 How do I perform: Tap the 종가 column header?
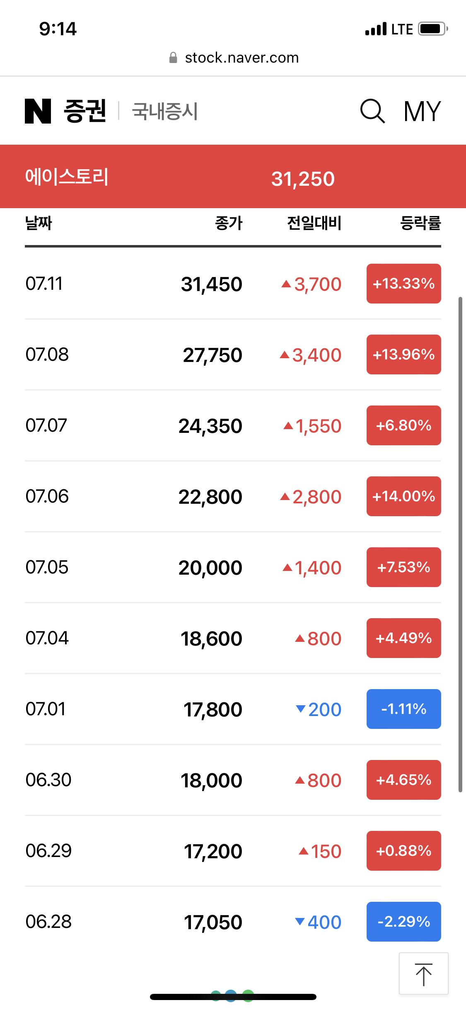click(x=229, y=223)
